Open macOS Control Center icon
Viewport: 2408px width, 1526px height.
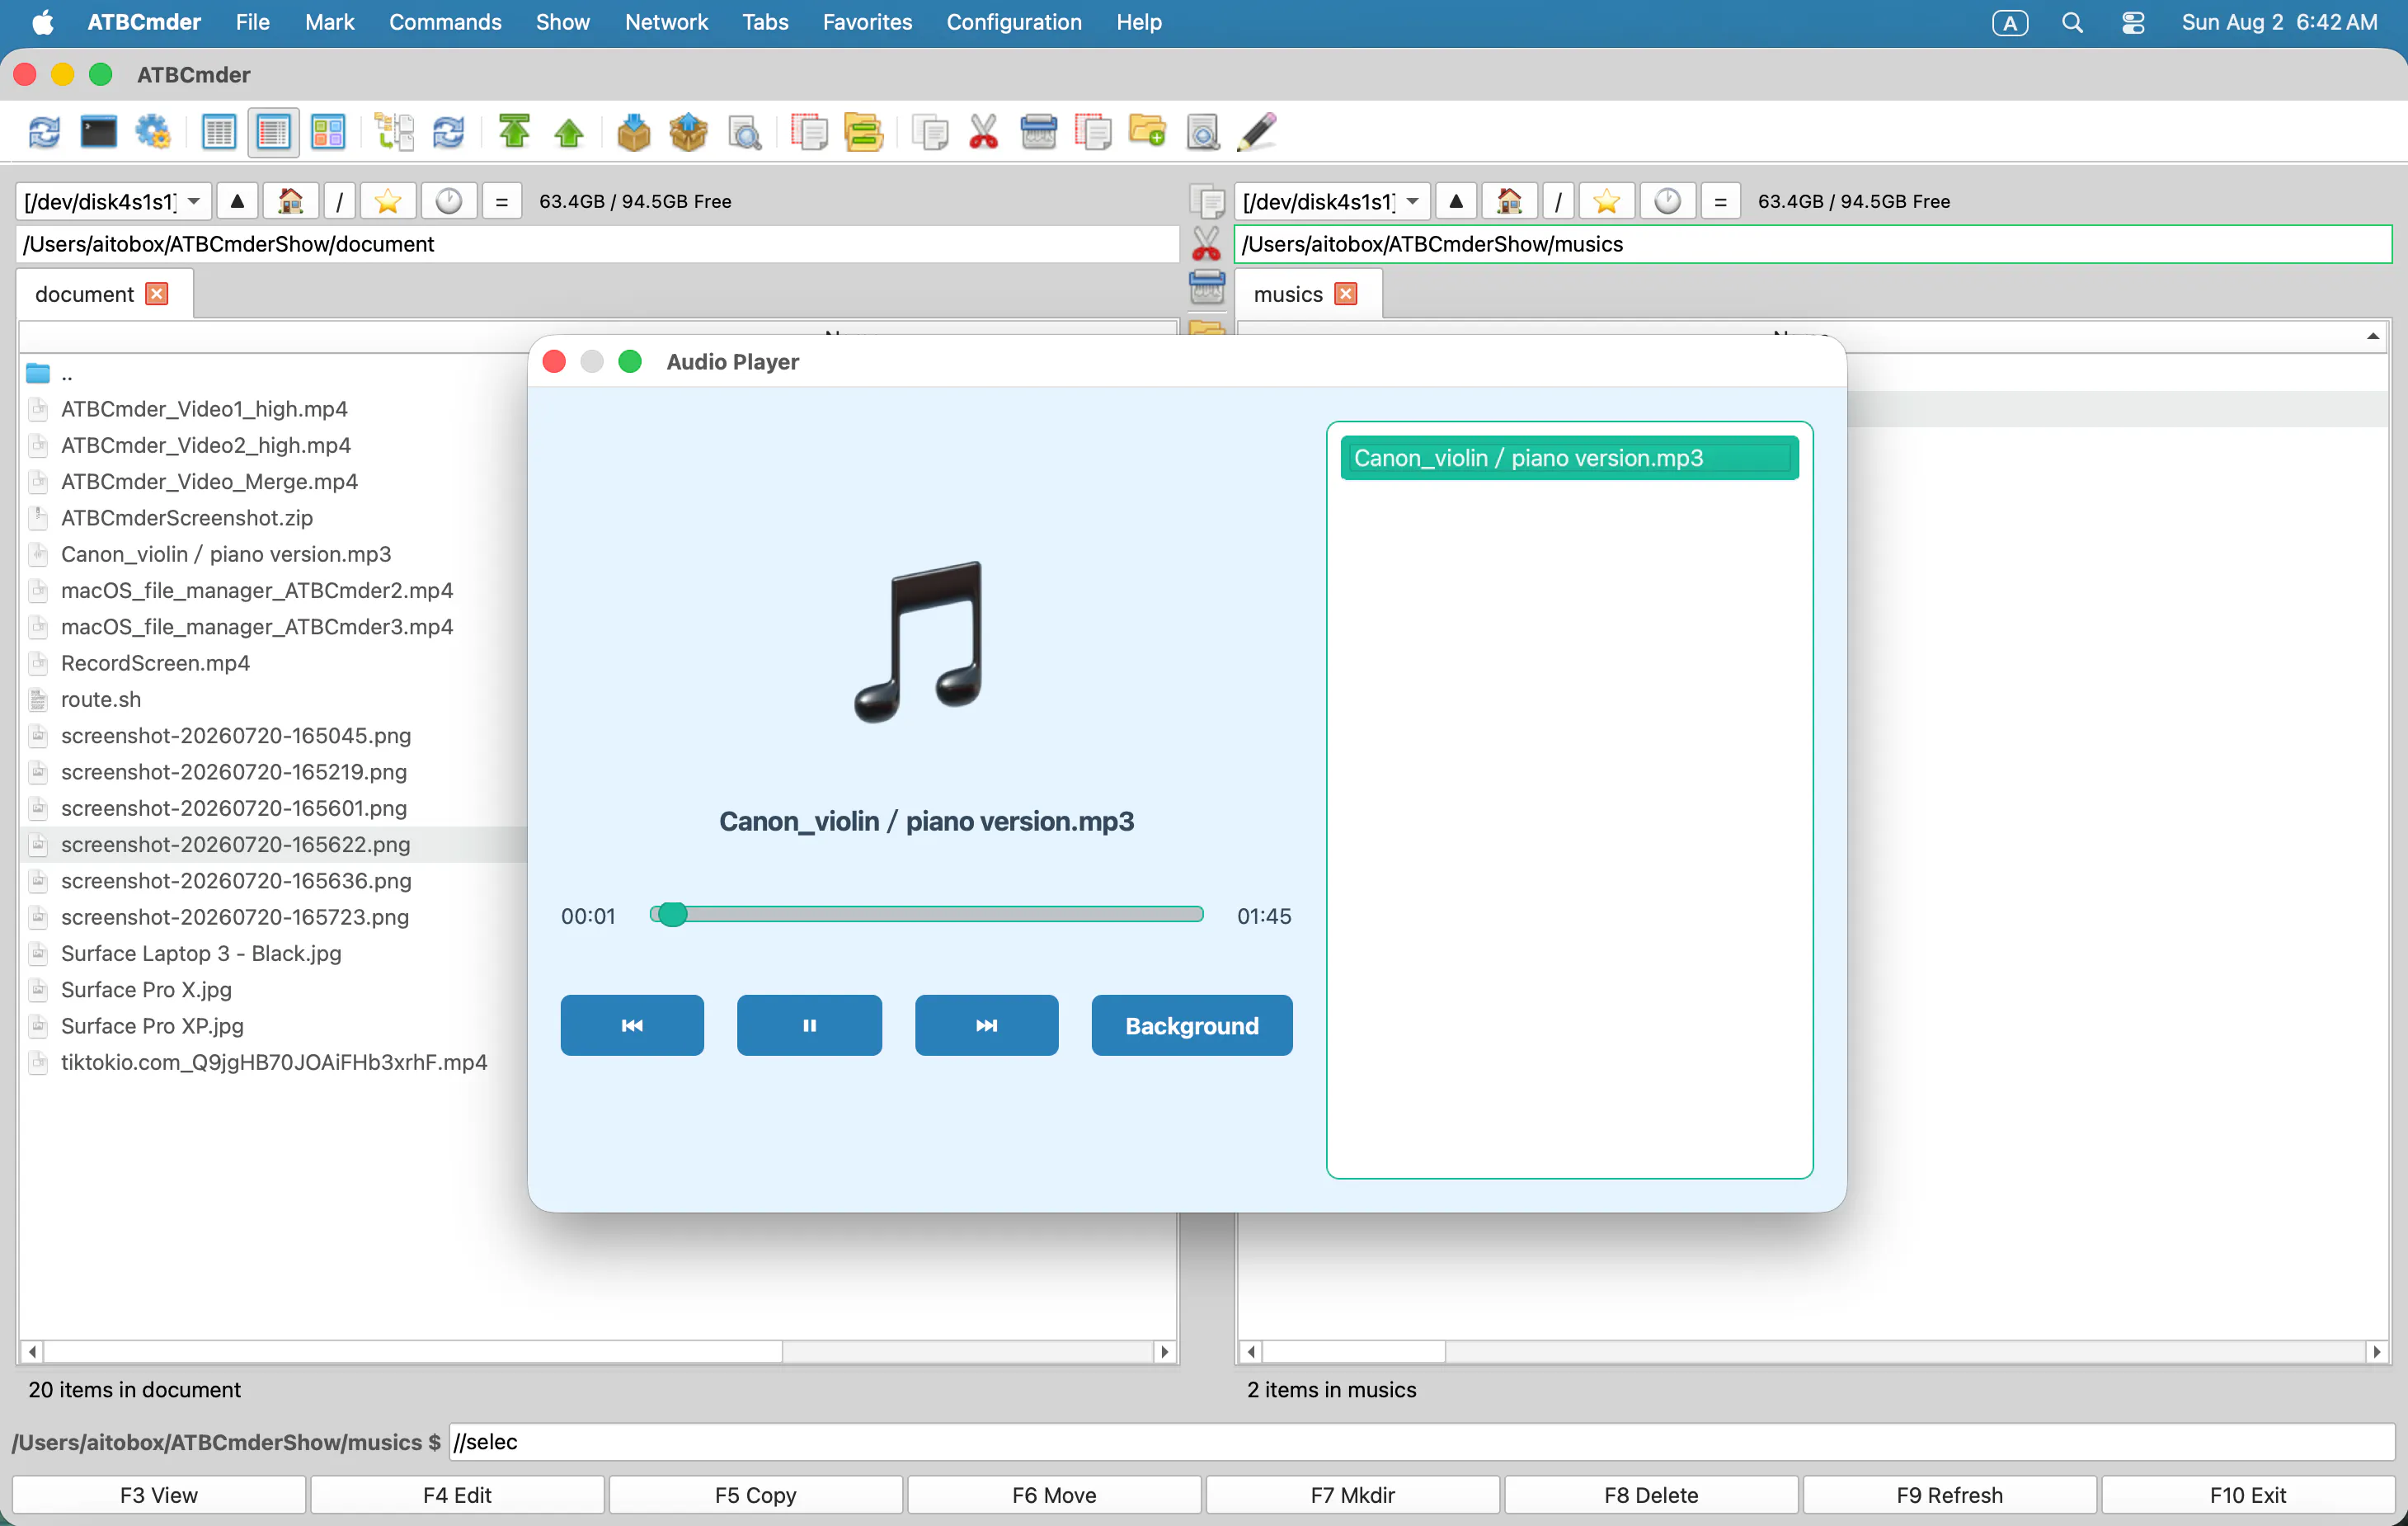[x=2132, y=22]
